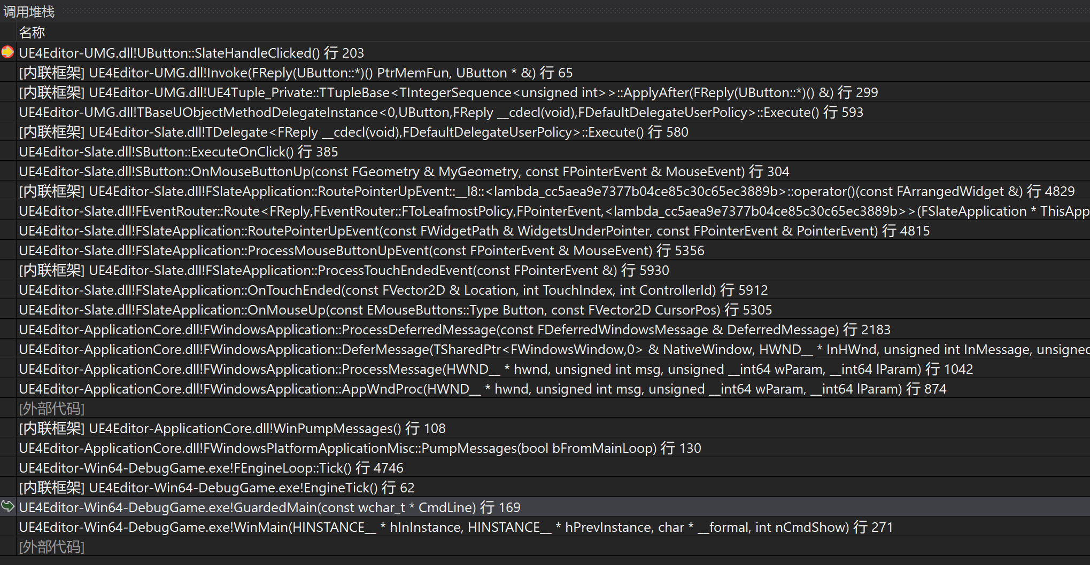Image resolution: width=1090 pixels, height=565 pixels.
Task: Select the ProcessDeferredMessage frame
Action: (x=454, y=329)
